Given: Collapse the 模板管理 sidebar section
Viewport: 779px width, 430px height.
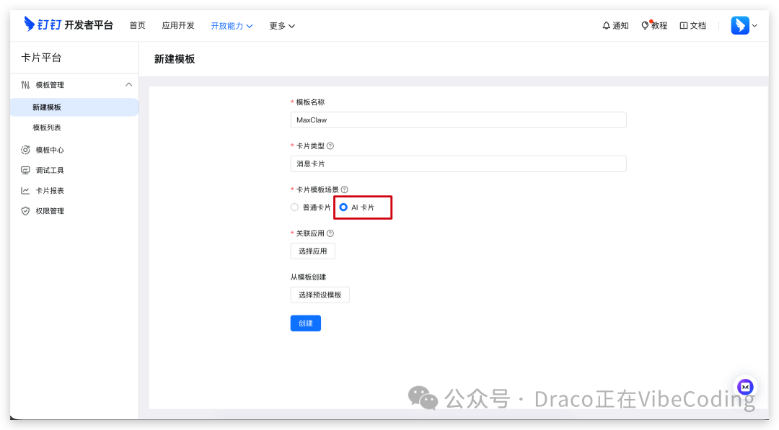Looking at the screenshot, I should (128, 84).
